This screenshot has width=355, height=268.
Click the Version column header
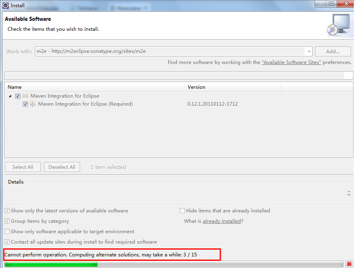click(x=233, y=87)
